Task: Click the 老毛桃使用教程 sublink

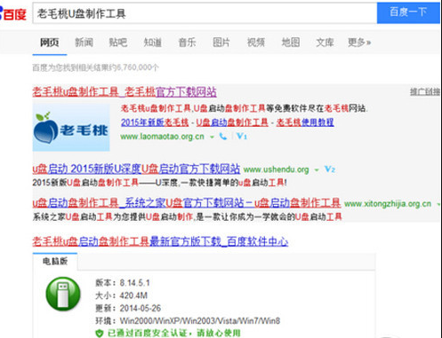Action: click(305, 122)
